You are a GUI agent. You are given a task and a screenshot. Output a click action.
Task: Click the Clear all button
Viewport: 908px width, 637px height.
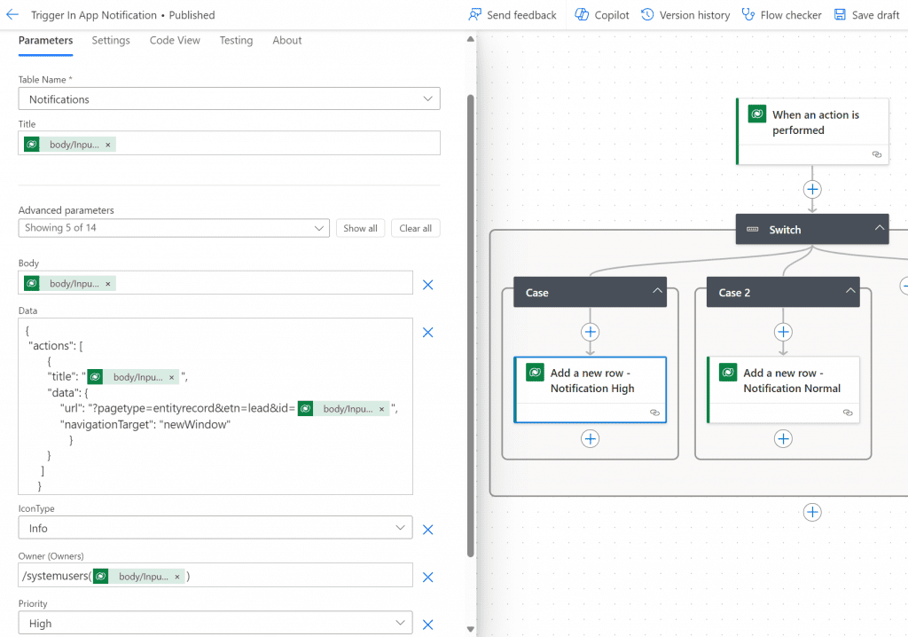pyautogui.click(x=415, y=228)
